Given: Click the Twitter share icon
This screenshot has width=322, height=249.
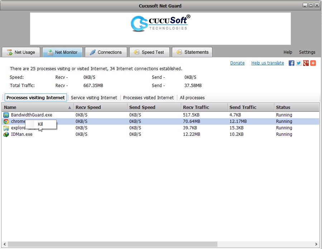Looking at the screenshot, I should pyautogui.click(x=298, y=63).
